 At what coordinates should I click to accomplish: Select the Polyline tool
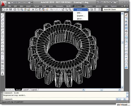2,21
